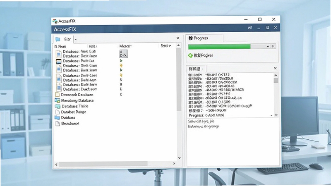
Task: Click the scroll up arrow of file list
Action: [179, 45]
